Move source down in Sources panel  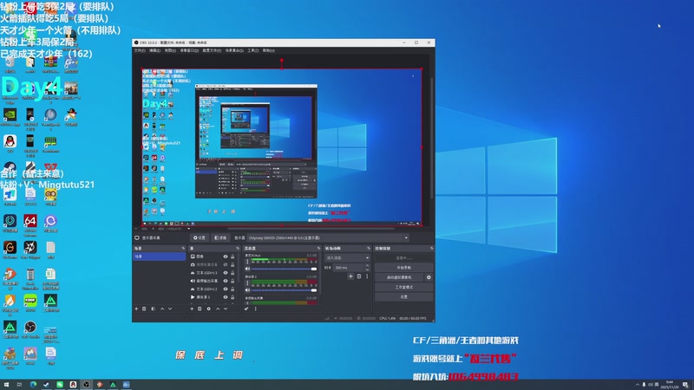click(x=226, y=309)
